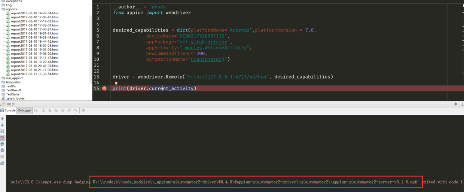The width and height of the screenshot is (464, 192).
Task: Switch to the Console tab
Action: point(8,110)
